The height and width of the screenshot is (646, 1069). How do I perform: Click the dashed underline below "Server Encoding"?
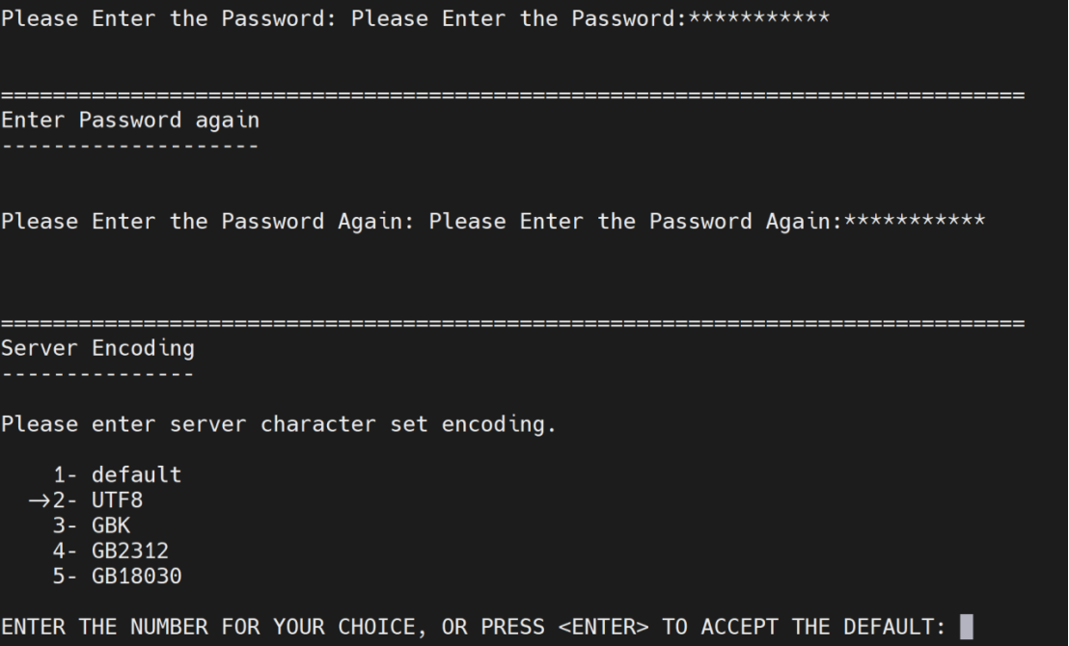coord(97,372)
